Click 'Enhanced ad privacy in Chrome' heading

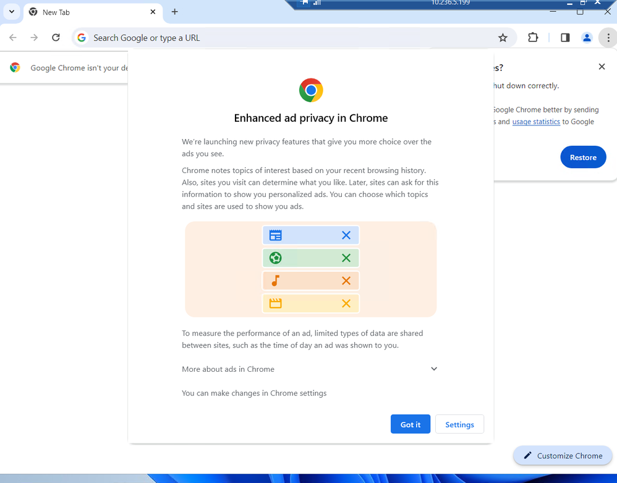311,118
